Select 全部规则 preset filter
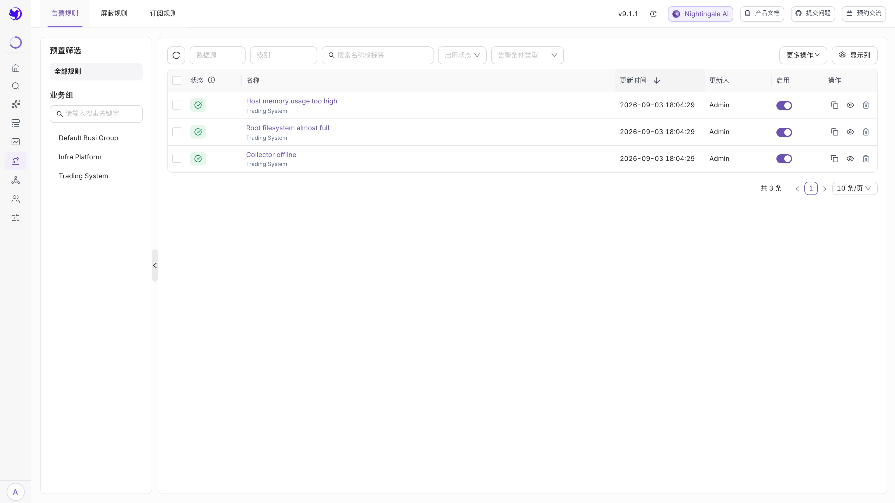This screenshot has height=503, width=895. tap(96, 72)
